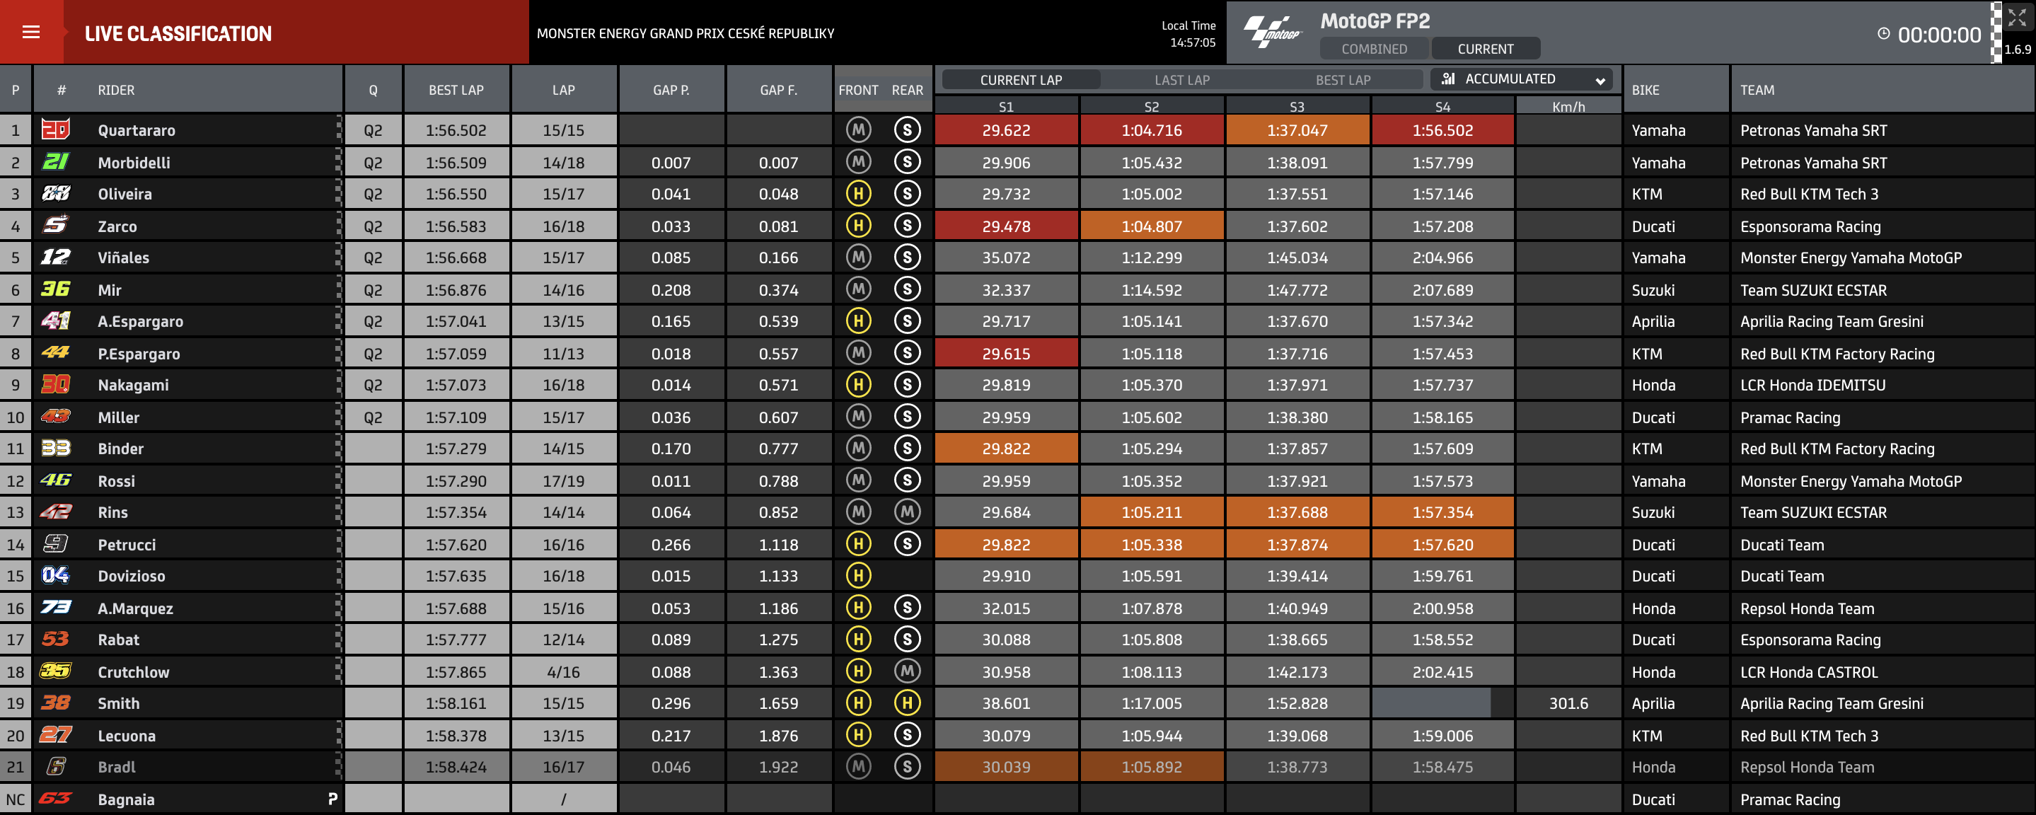The image size is (2036, 815).
Task: Switch to COMBINED classification view
Action: click(x=1374, y=49)
